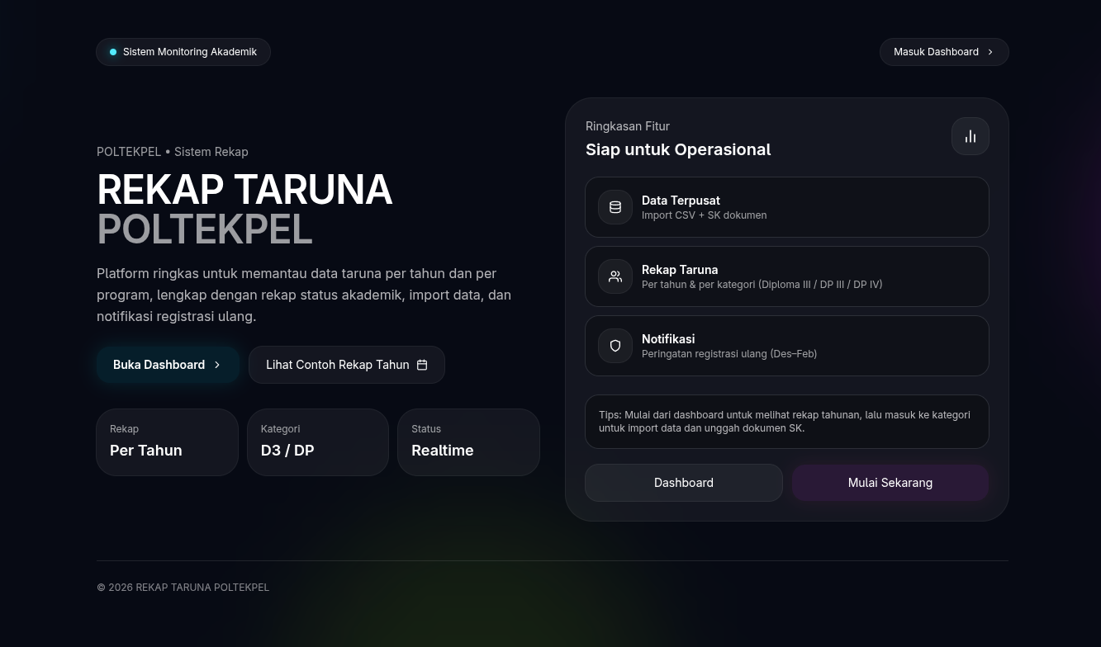Click the POLTEKPEL • Sistem Rekap subtitle
This screenshot has width=1101, height=647.
pyautogui.click(x=173, y=152)
